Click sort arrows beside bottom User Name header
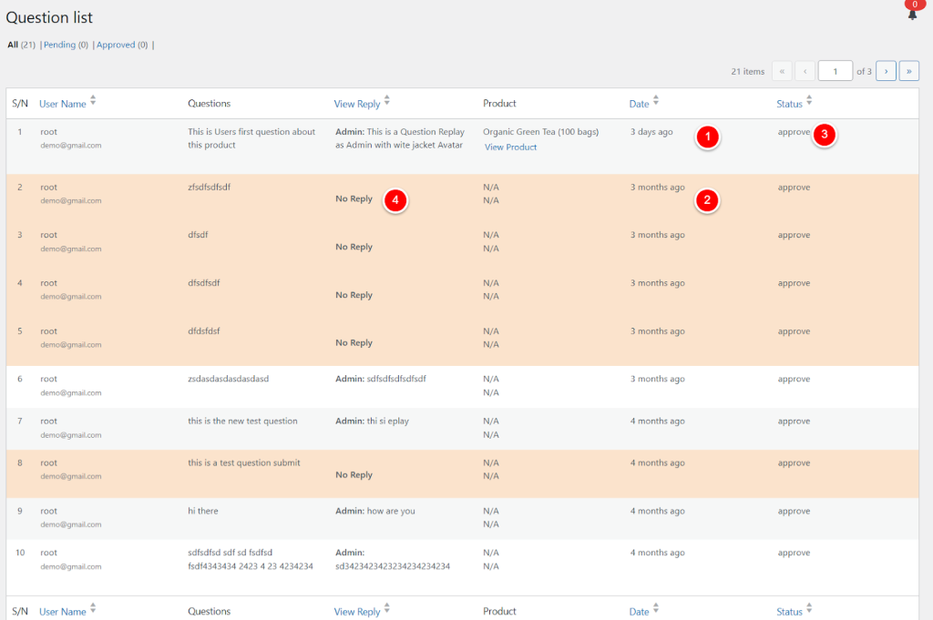 coord(93,609)
